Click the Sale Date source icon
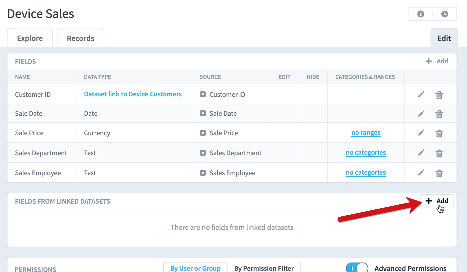This screenshot has height=272, width=467. [x=203, y=114]
